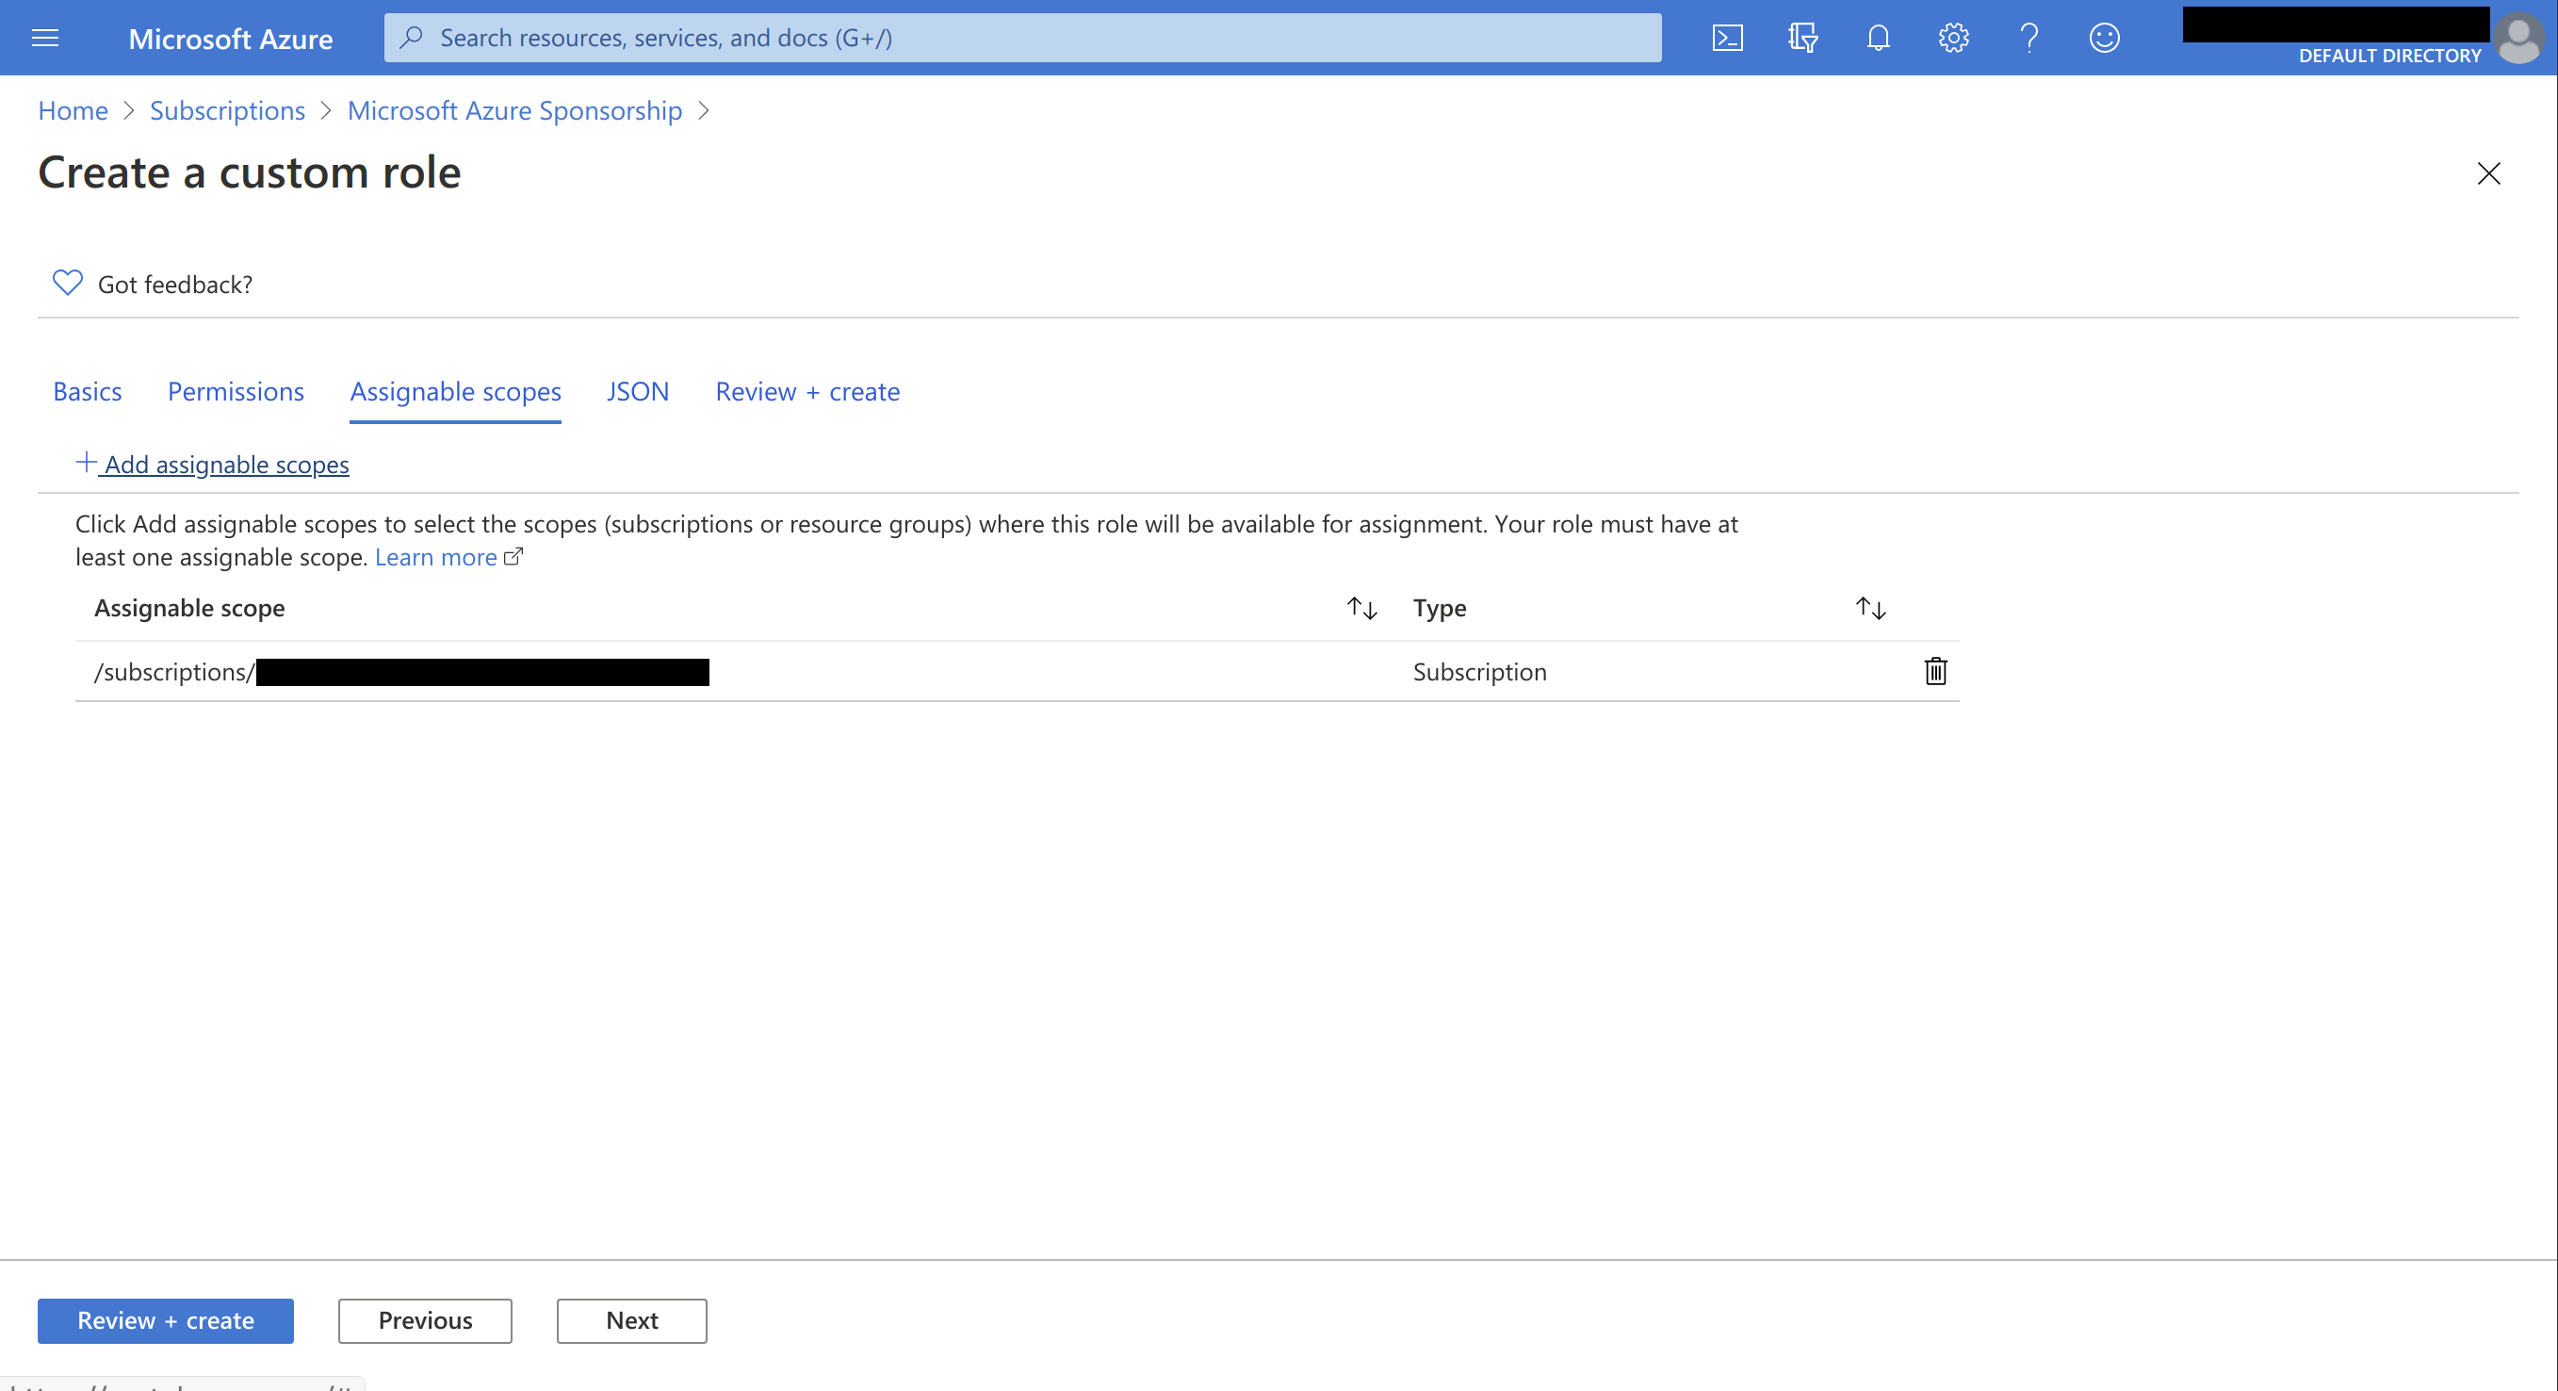The height and width of the screenshot is (1391, 2558).
Task: Click the feedback smiley icon
Action: tap(2103, 38)
